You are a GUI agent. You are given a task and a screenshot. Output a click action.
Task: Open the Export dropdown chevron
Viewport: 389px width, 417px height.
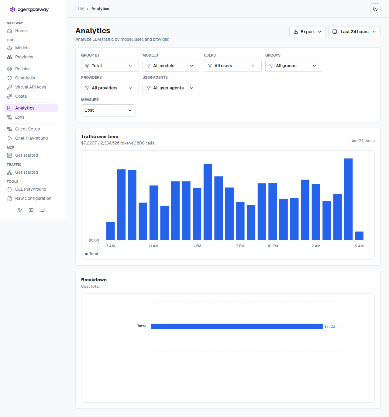click(319, 32)
